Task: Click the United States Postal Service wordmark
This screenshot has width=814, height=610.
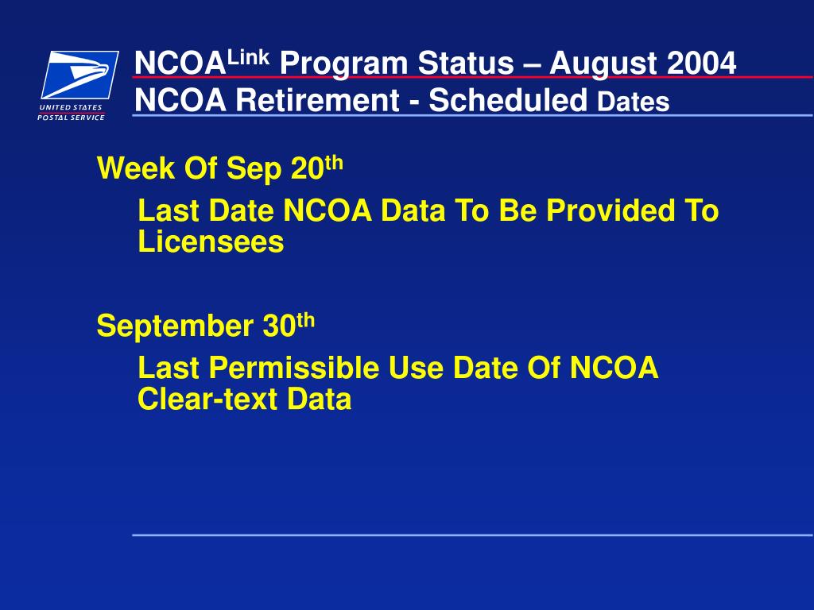Action: 71,113
